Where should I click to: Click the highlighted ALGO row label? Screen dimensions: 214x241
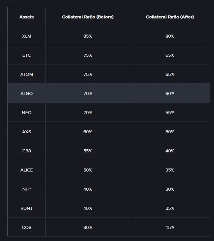(x=27, y=93)
